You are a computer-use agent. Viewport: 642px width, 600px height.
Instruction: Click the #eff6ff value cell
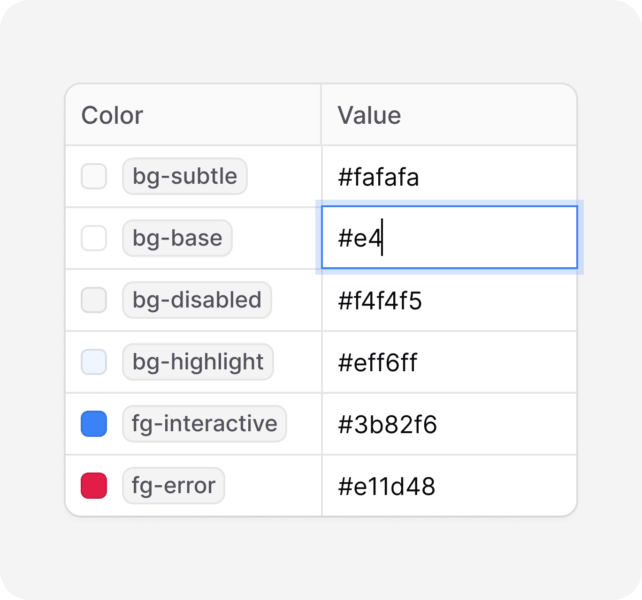tap(449, 362)
